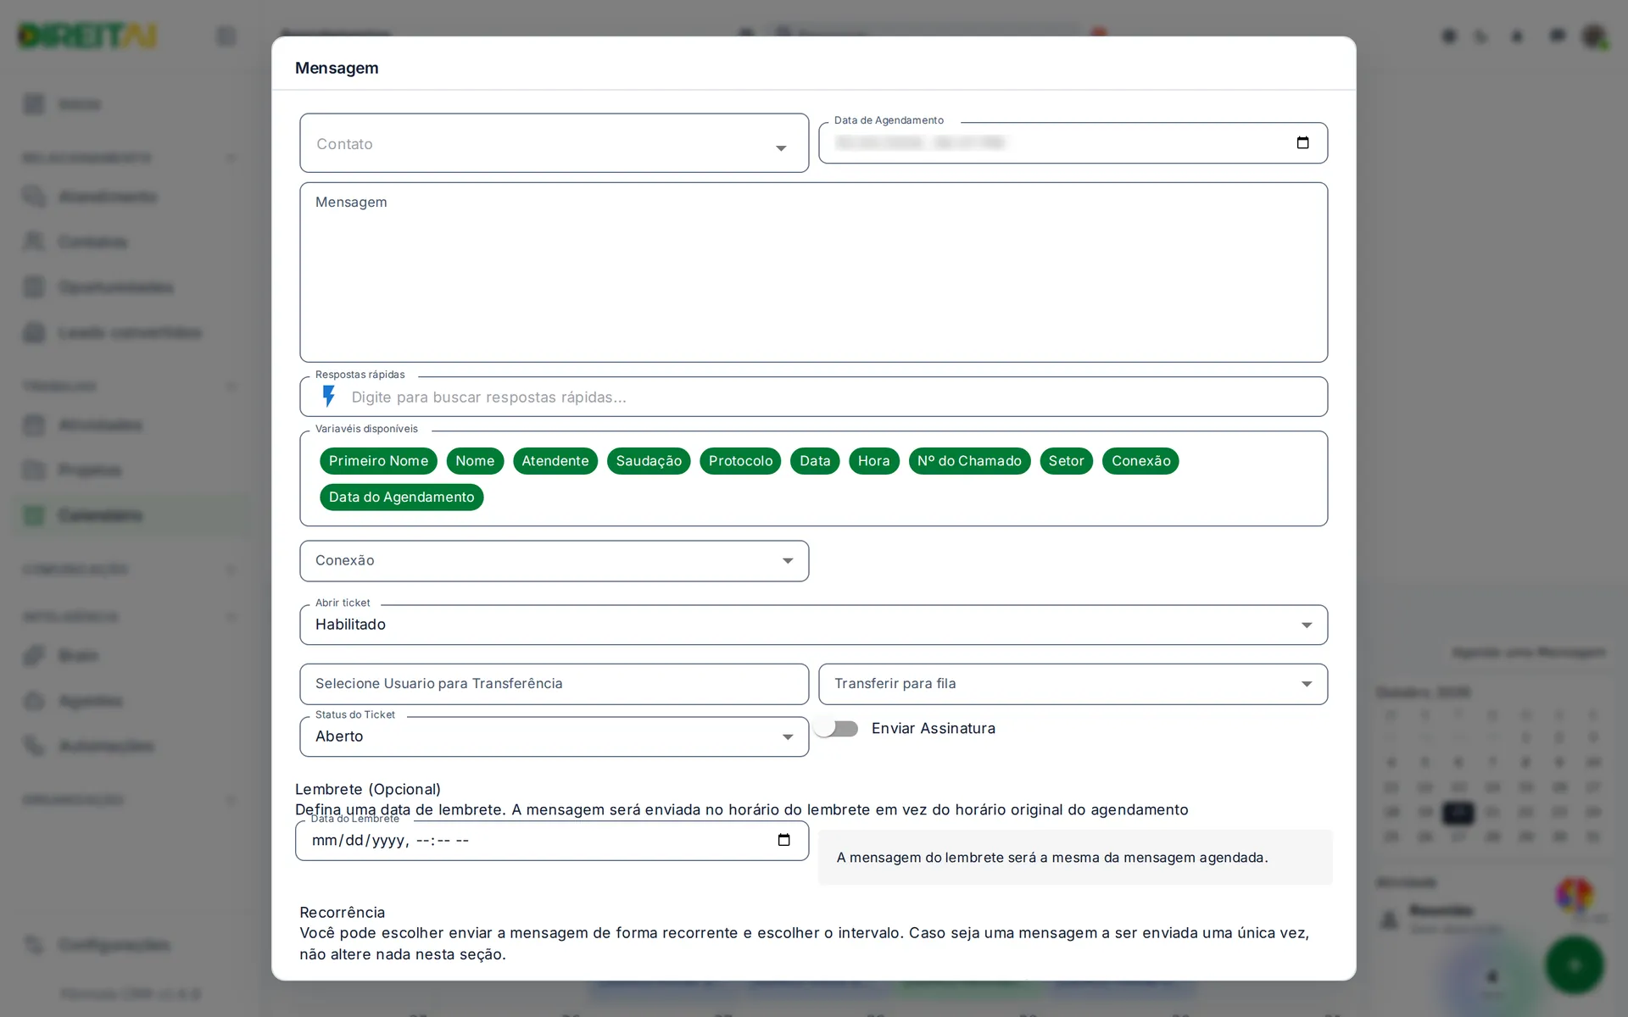Click the chat bubble icon in top bar
This screenshot has width=1628, height=1017.
click(1557, 36)
